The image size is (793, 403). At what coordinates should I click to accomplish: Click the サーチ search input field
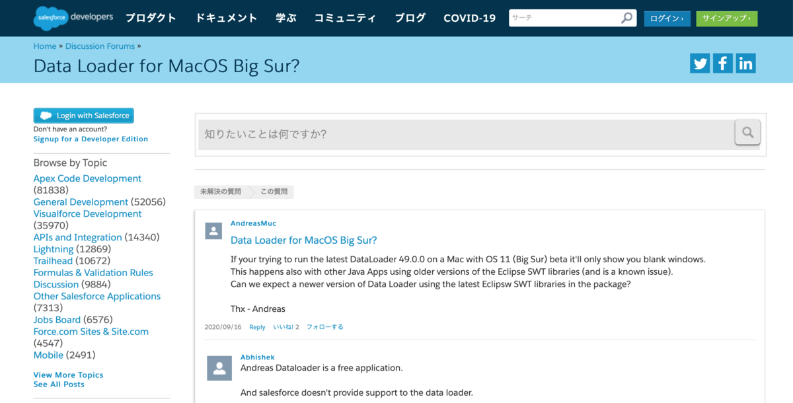565,18
